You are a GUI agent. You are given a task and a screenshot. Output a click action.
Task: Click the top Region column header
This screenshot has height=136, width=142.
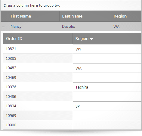pyautogui.click(x=126, y=16)
